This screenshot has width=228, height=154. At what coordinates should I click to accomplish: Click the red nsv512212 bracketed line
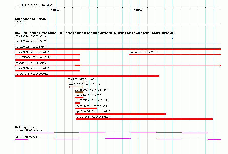(x=76, y=87)
